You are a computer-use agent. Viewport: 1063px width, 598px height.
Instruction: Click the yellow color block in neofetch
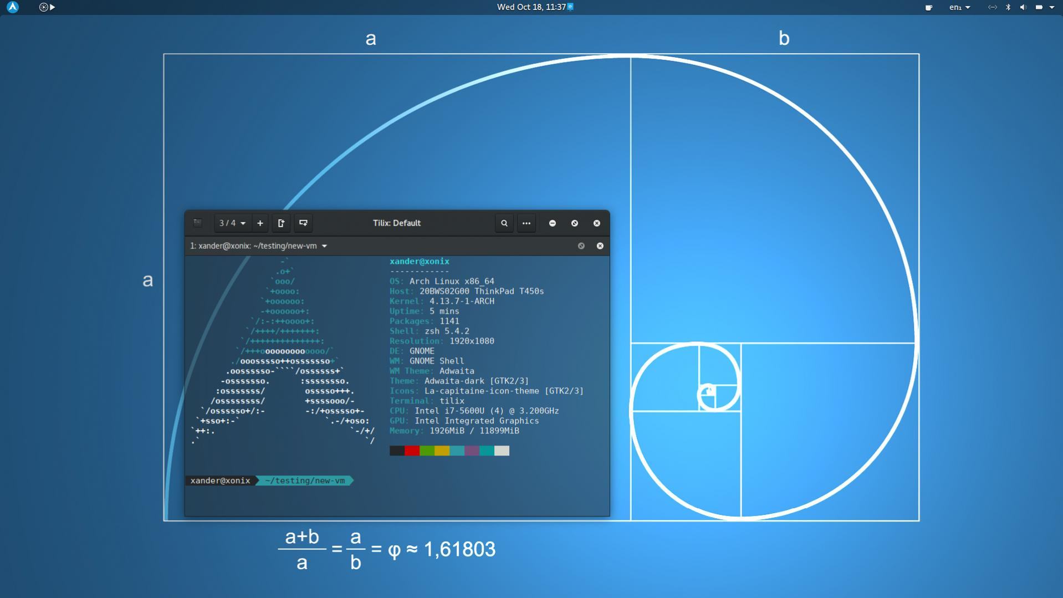[442, 451]
